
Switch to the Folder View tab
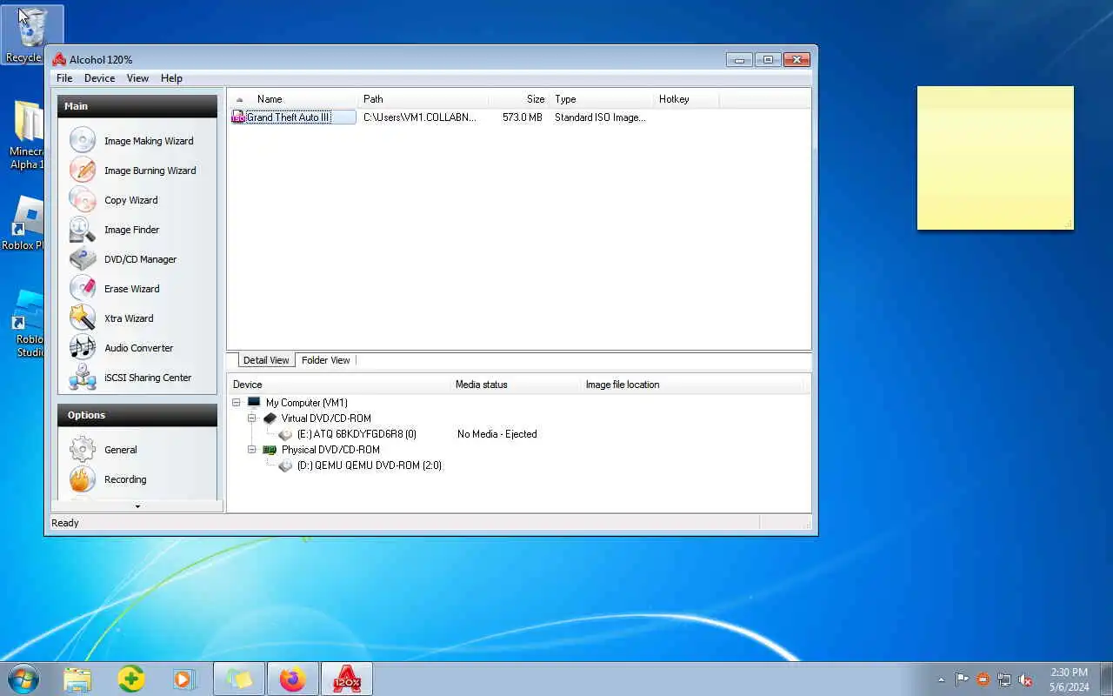[326, 360]
